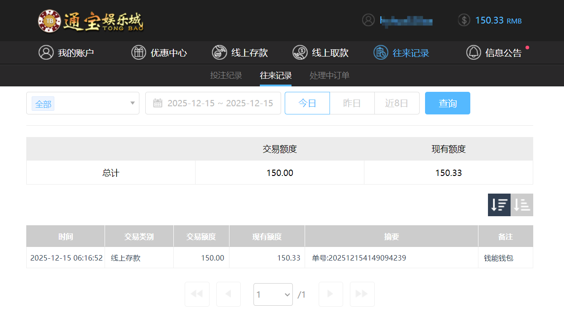This screenshot has width=564, height=313.
Task: Open the 处理中订单 tab
Action: (329, 76)
